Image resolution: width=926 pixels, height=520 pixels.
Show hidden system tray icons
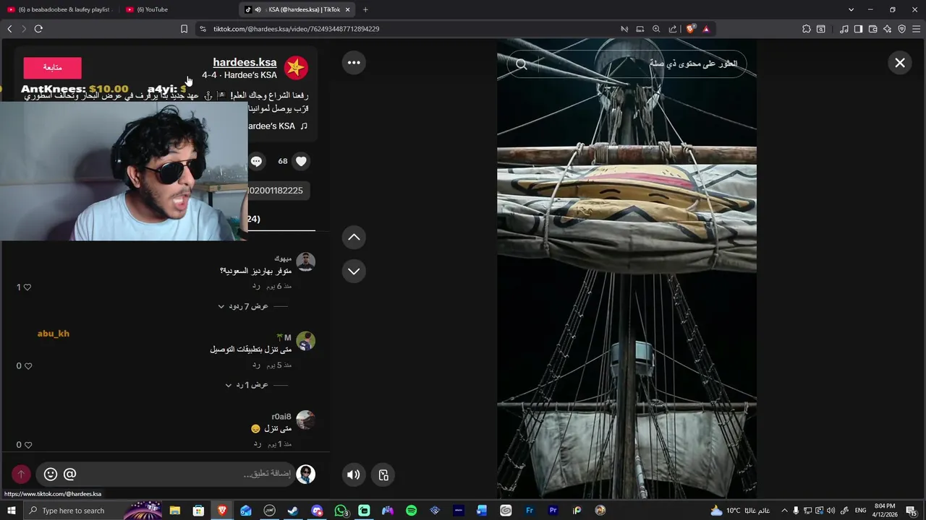784,511
